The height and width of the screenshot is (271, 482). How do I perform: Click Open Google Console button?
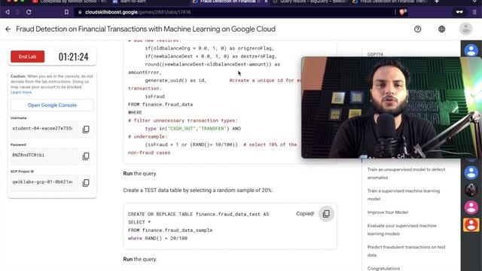pyautogui.click(x=52, y=105)
